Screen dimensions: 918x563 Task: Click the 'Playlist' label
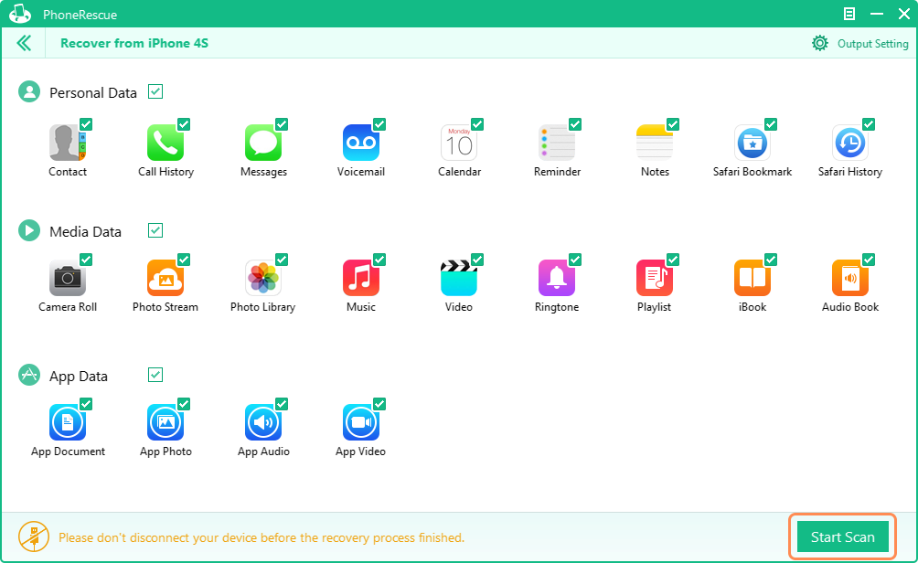[654, 307]
